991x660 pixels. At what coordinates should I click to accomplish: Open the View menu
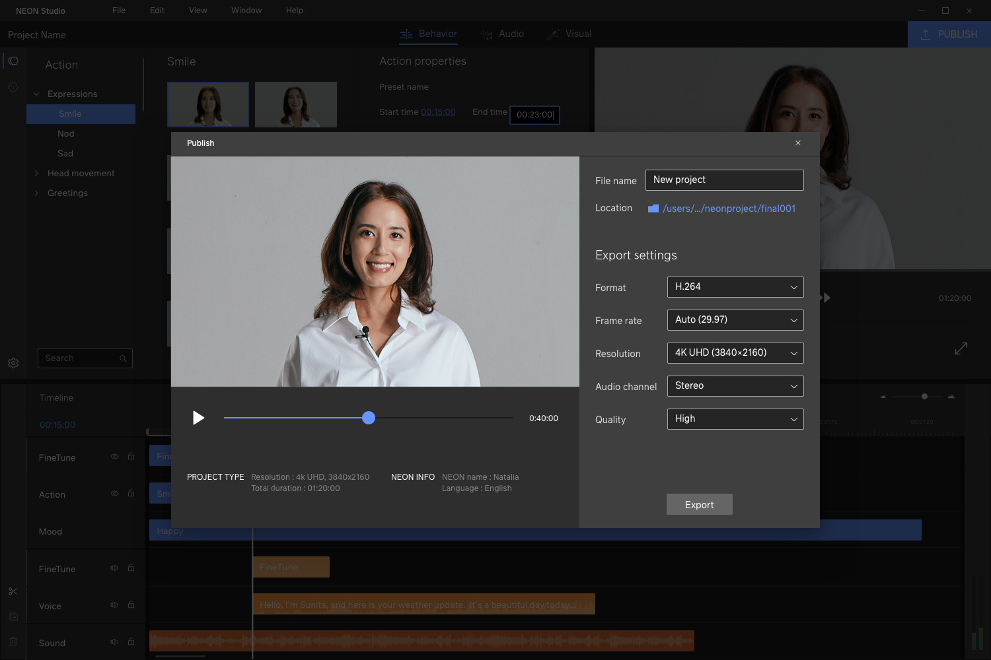[198, 11]
